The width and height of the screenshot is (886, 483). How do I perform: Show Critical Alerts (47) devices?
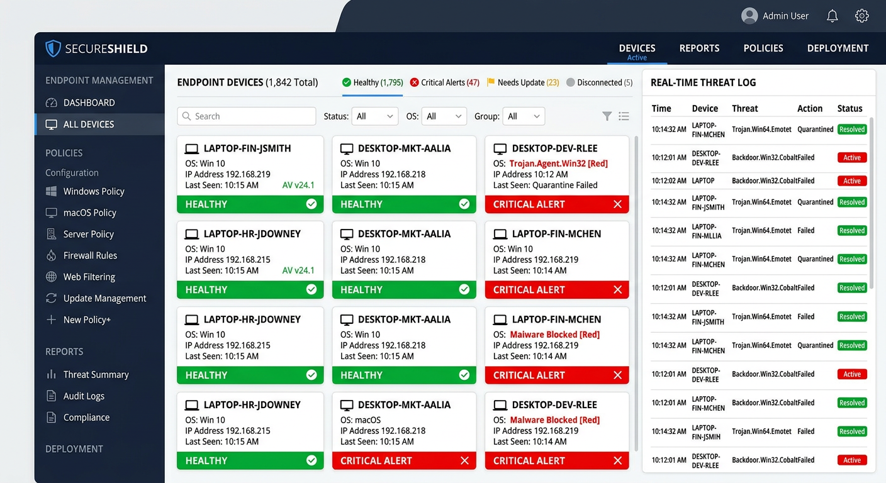tap(444, 82)
